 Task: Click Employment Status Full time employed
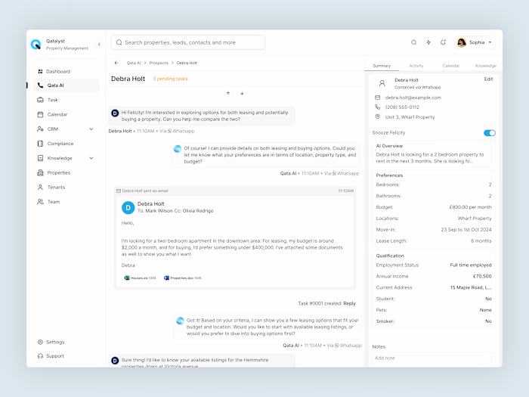click(471, 265)
